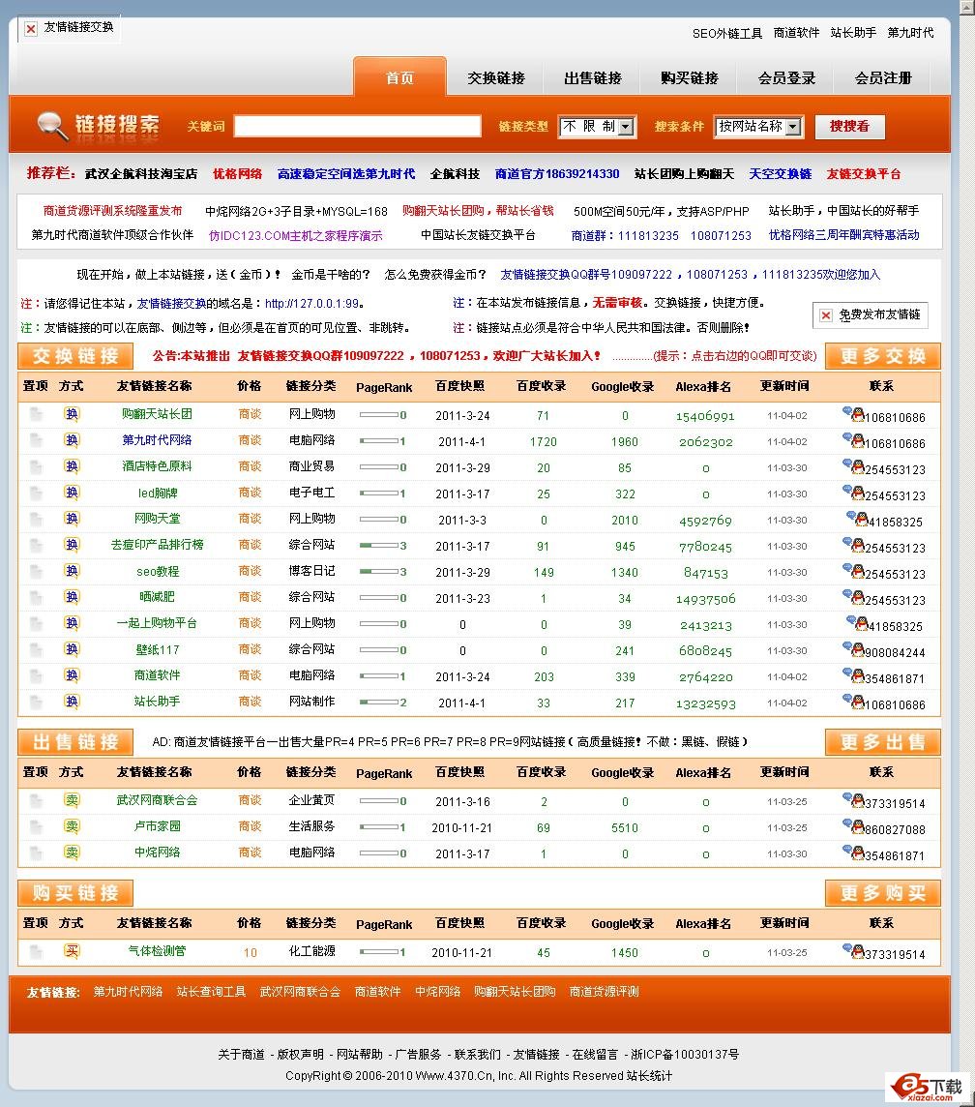Click the pin-to-top page icon for 气体检测管
This screenshot has width=975, height=1107.
36,951
